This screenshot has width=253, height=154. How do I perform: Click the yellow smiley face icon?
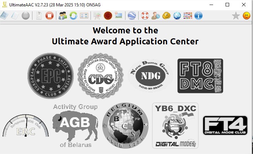click(x=247, y=16)
